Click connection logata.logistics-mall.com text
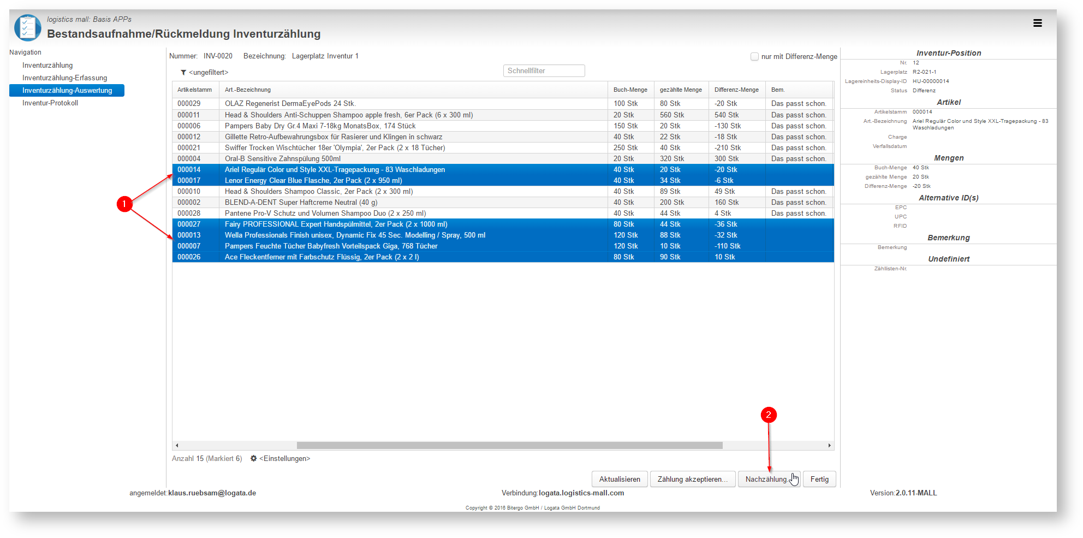This screenshot has width=1083, height=538. click(581, 493)
